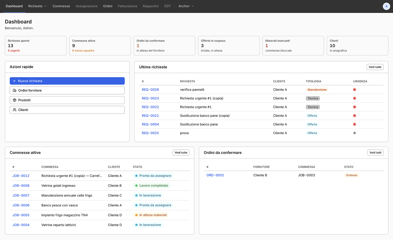The height and width of the screenshot is (240, 393).
Task: Open the JOB-0007 link
Action: (x=21, y=195)
